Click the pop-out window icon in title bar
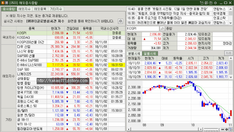234x132 pixels. pos(202,3)
